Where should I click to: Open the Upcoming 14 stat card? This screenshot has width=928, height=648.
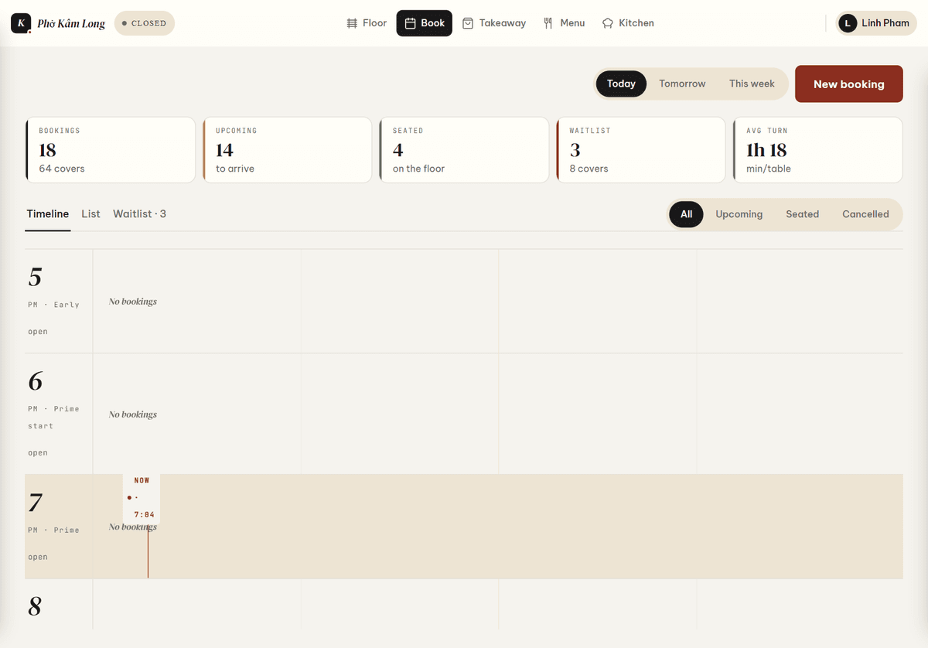287,150
